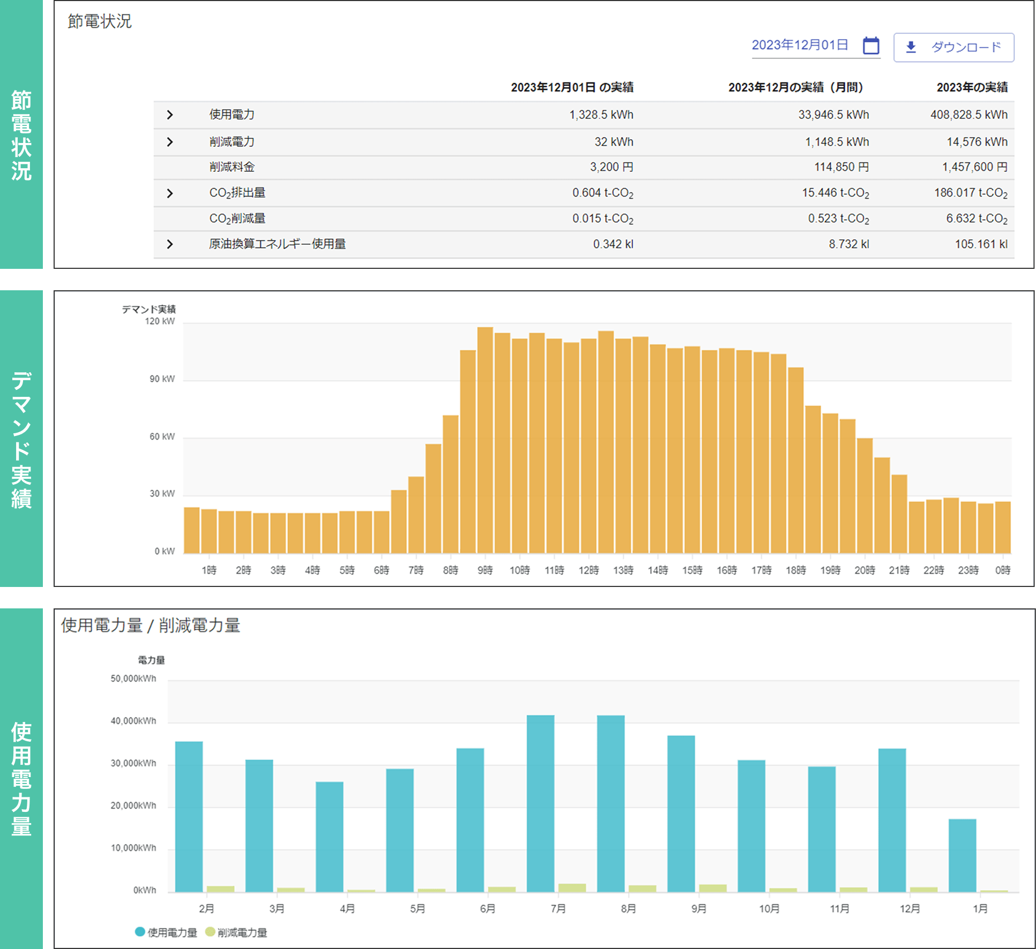Click the 節電状況 panel title
The image size is (1036, 949).
[100, 21]
